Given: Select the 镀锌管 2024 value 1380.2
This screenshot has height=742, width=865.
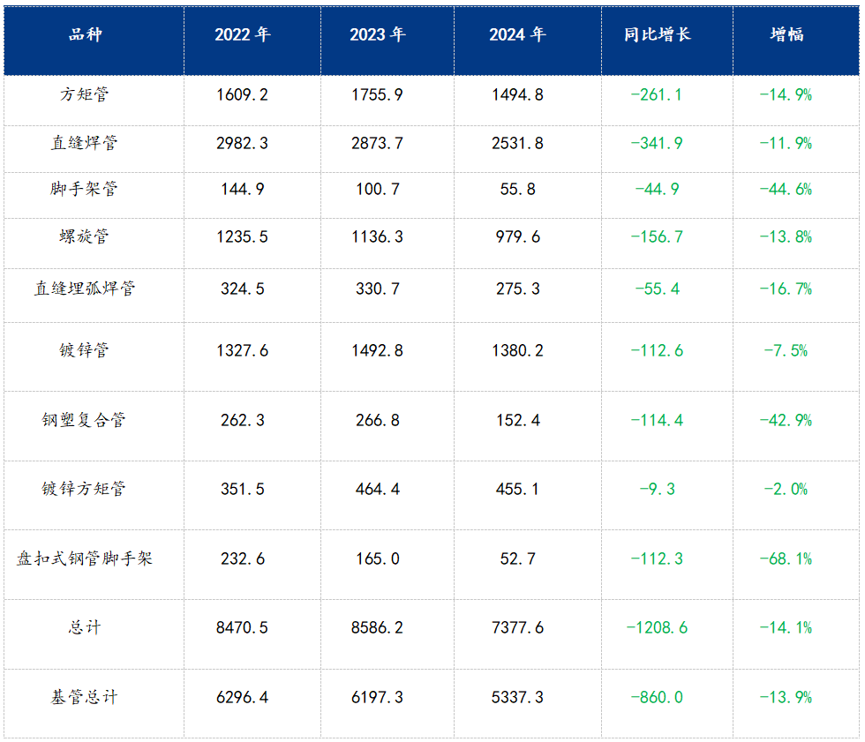Looking at the screenshot, I should [x=517, y=350].
